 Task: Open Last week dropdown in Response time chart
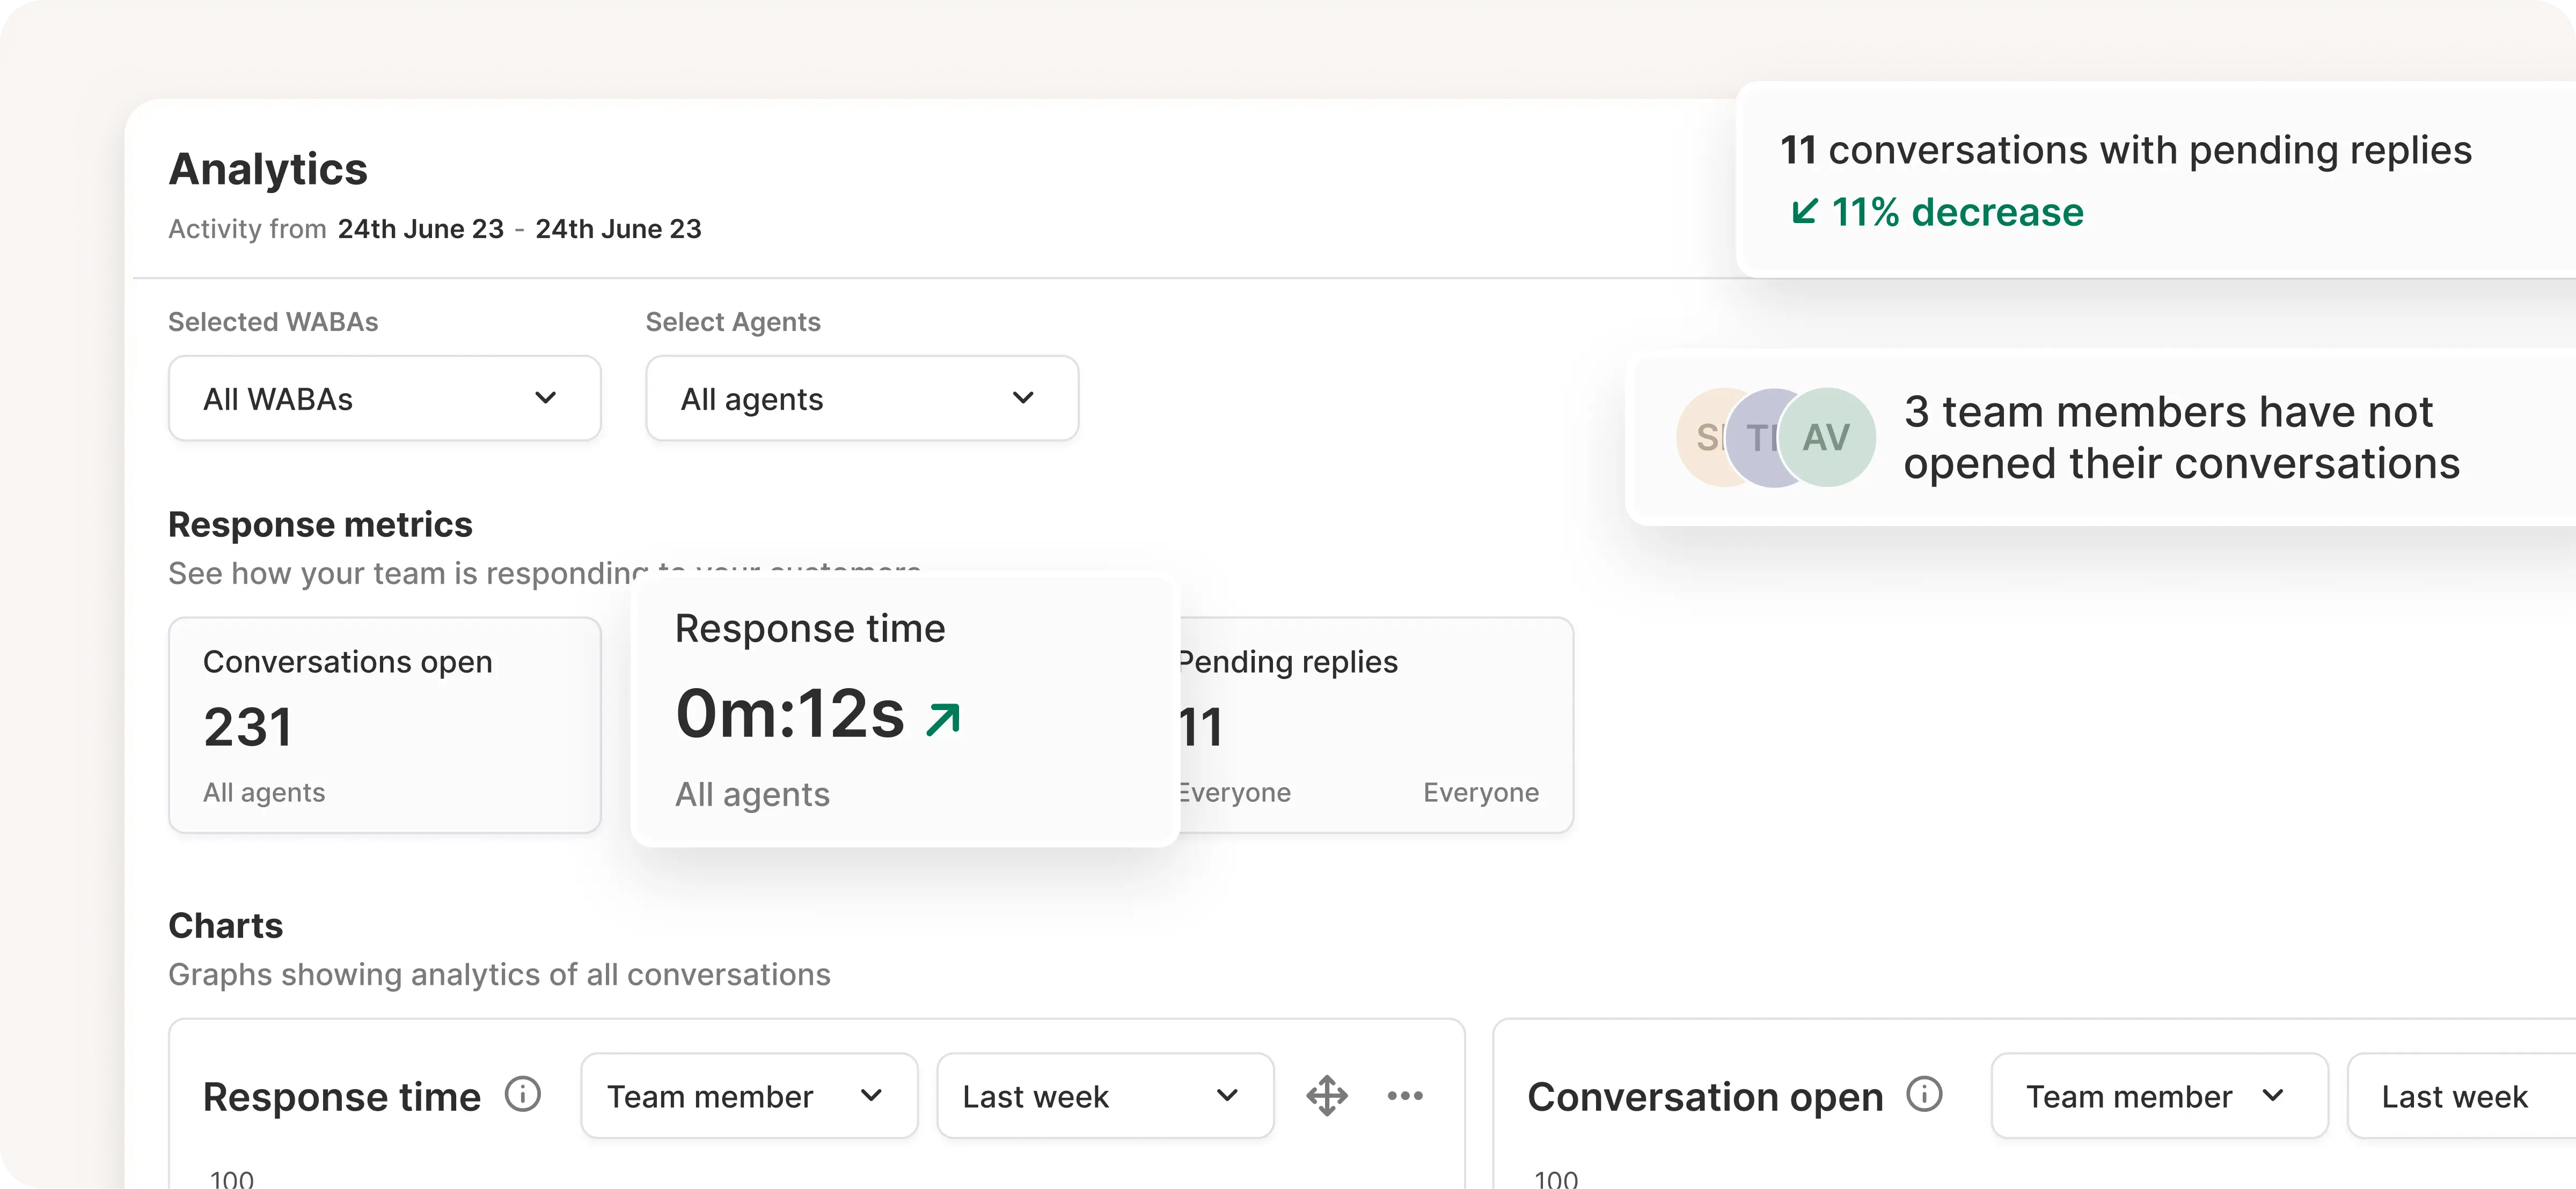tap(1104, 1096)
